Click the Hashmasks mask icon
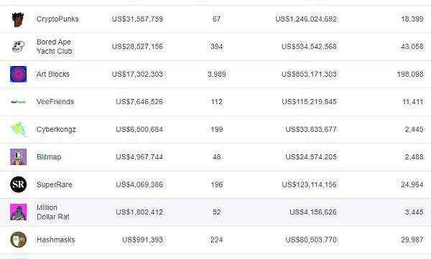This screenshot has width=431, height=259. pyautogui.click(x=19, y=240)
